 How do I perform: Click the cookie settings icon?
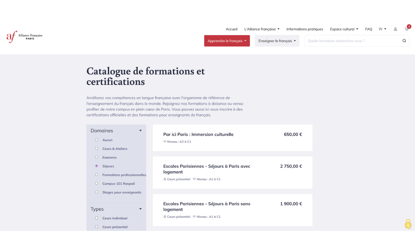coord(408,224)
